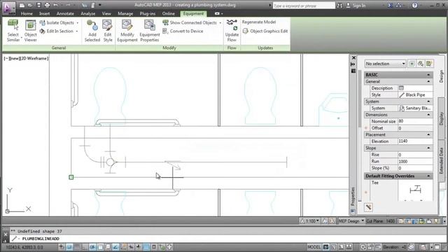448x252 pixels.
Task: Collapse the BASIC section in Properties
Action: pyautogui.click(x=428, y=75)
